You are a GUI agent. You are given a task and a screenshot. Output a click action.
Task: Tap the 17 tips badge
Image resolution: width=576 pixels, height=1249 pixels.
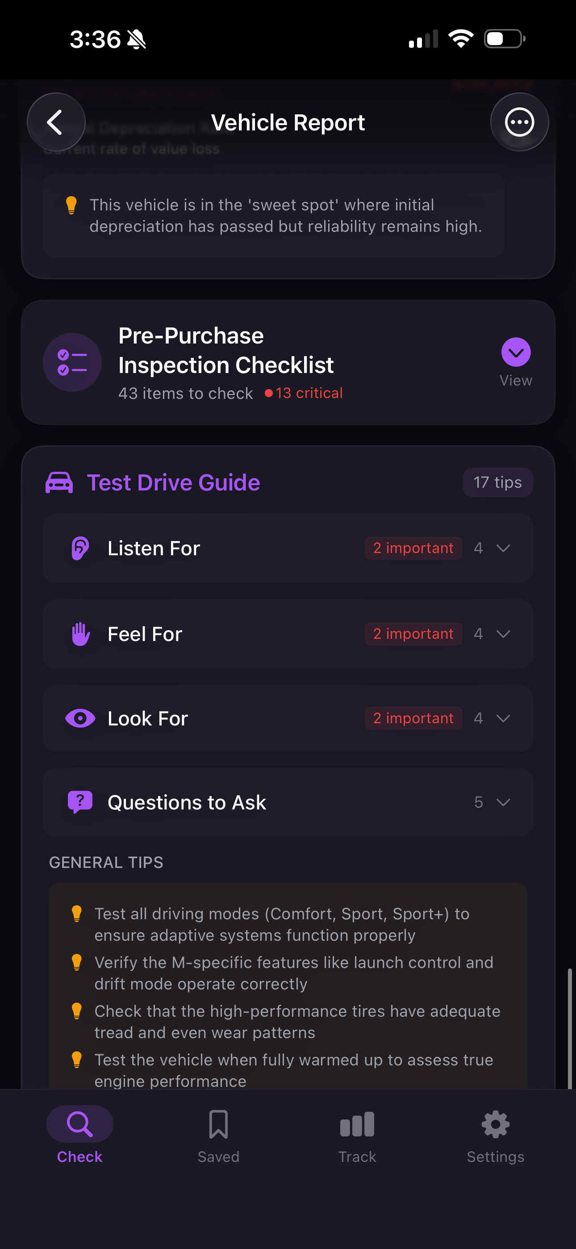tap(497, 482)
